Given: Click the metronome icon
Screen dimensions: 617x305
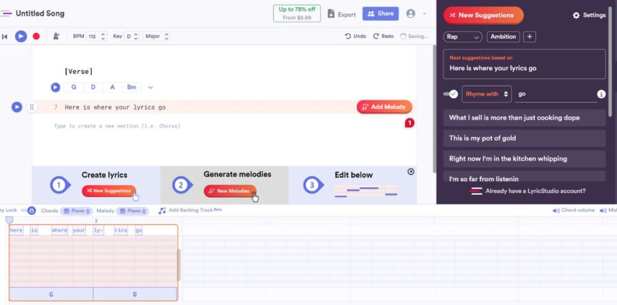Looking at the screenshot, I should tap(56, 36).
